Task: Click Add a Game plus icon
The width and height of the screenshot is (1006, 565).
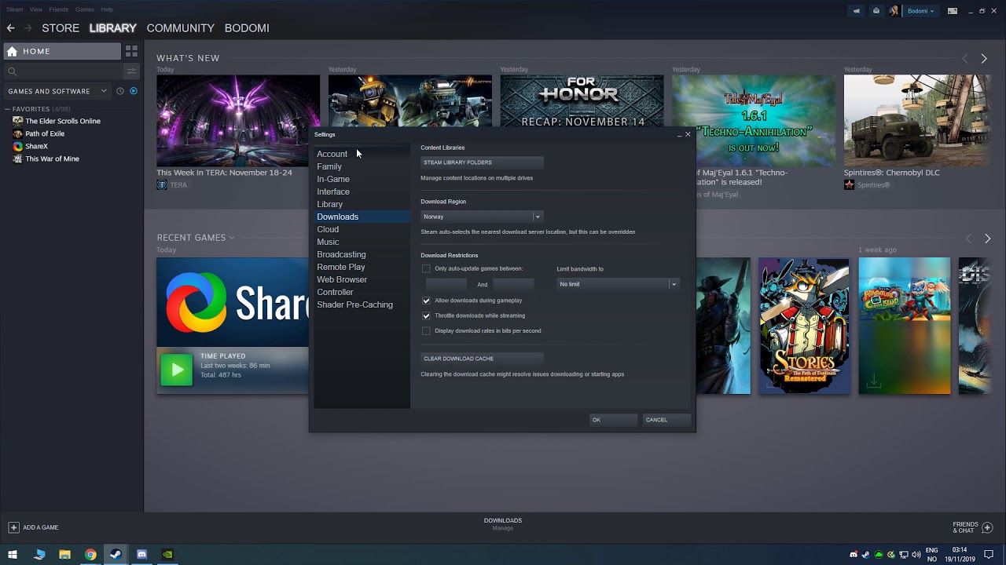Action: [13, 527]
